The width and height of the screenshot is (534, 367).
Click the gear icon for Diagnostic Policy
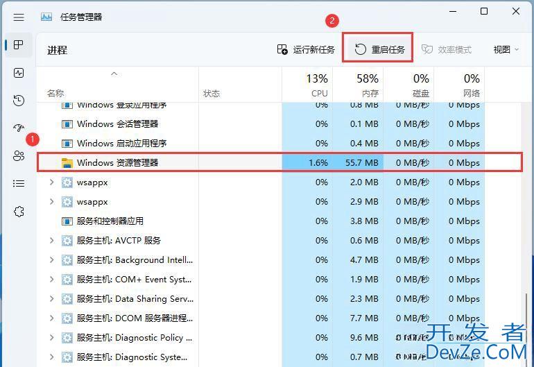click(67, 338)
